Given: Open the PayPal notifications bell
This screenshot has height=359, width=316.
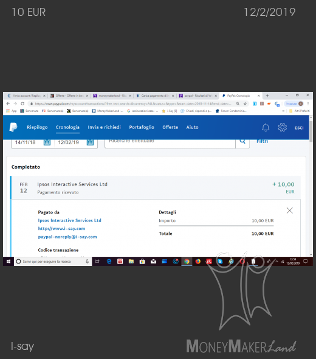Looking at the screenshot, I should click(266, 127).
